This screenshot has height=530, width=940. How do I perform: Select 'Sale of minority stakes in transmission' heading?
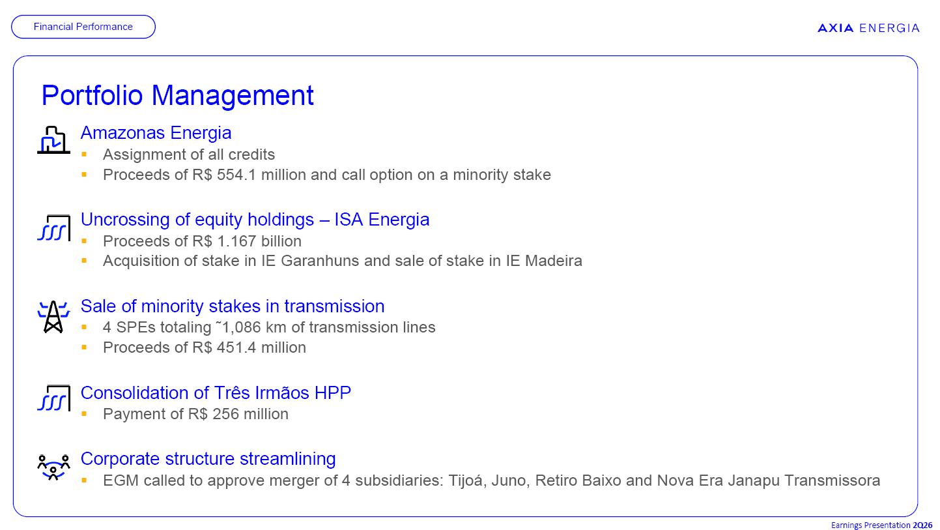point(233,306)
